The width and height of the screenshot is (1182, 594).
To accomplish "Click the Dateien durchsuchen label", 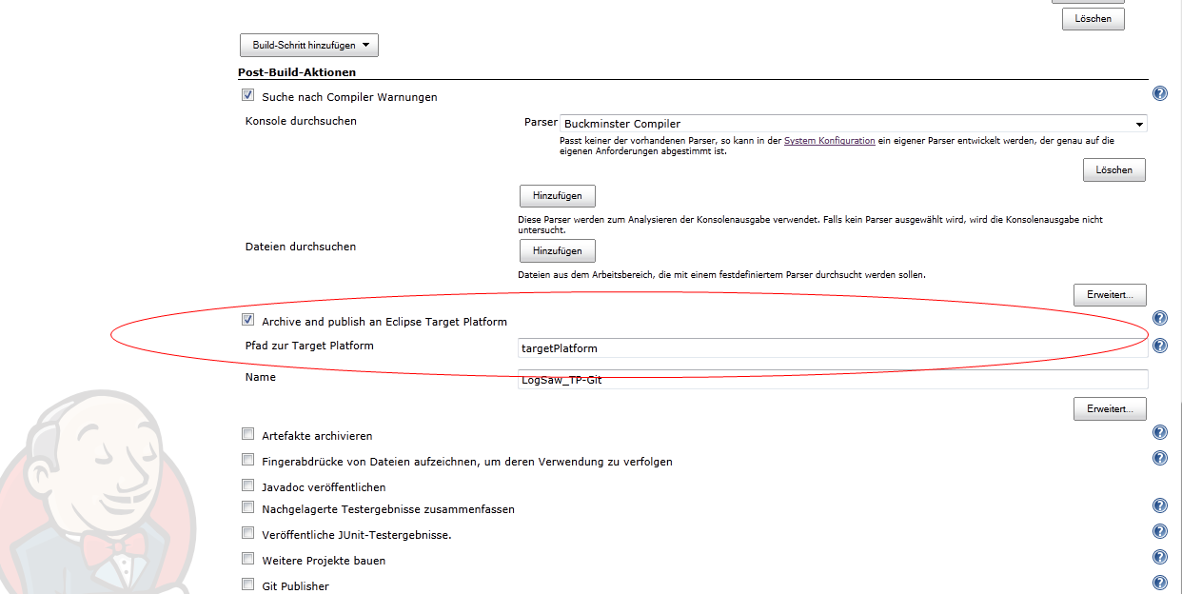I will click(301, 247).
